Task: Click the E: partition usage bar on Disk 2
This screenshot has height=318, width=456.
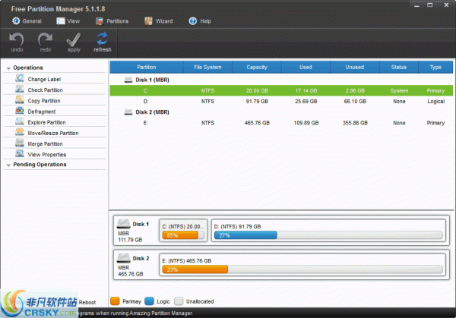Action: tap(303, 269)
